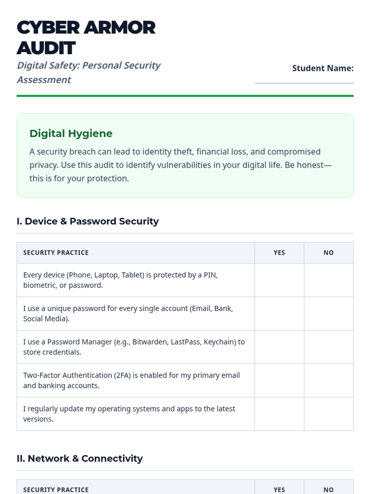Mark NO for Two-Factor Authentication row
The width and height of the screenshot is (370, 494).
click(x=328, y=380)
